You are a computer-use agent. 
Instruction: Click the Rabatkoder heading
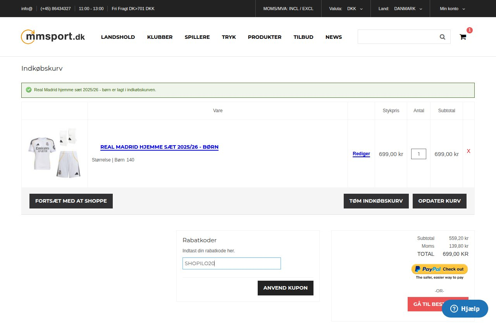pyautogui.click(x=200, y=240)
